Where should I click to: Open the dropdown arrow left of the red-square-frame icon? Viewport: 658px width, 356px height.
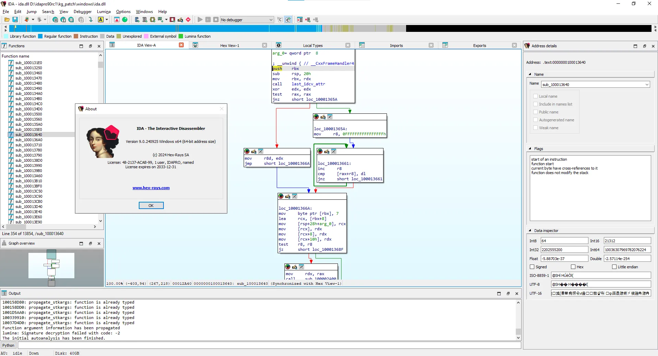click(166, 20)
